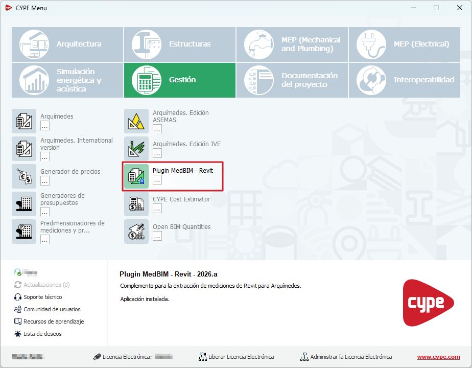
Task: Switch to the Arquitectura category tab
Action: tap(67, 44)
